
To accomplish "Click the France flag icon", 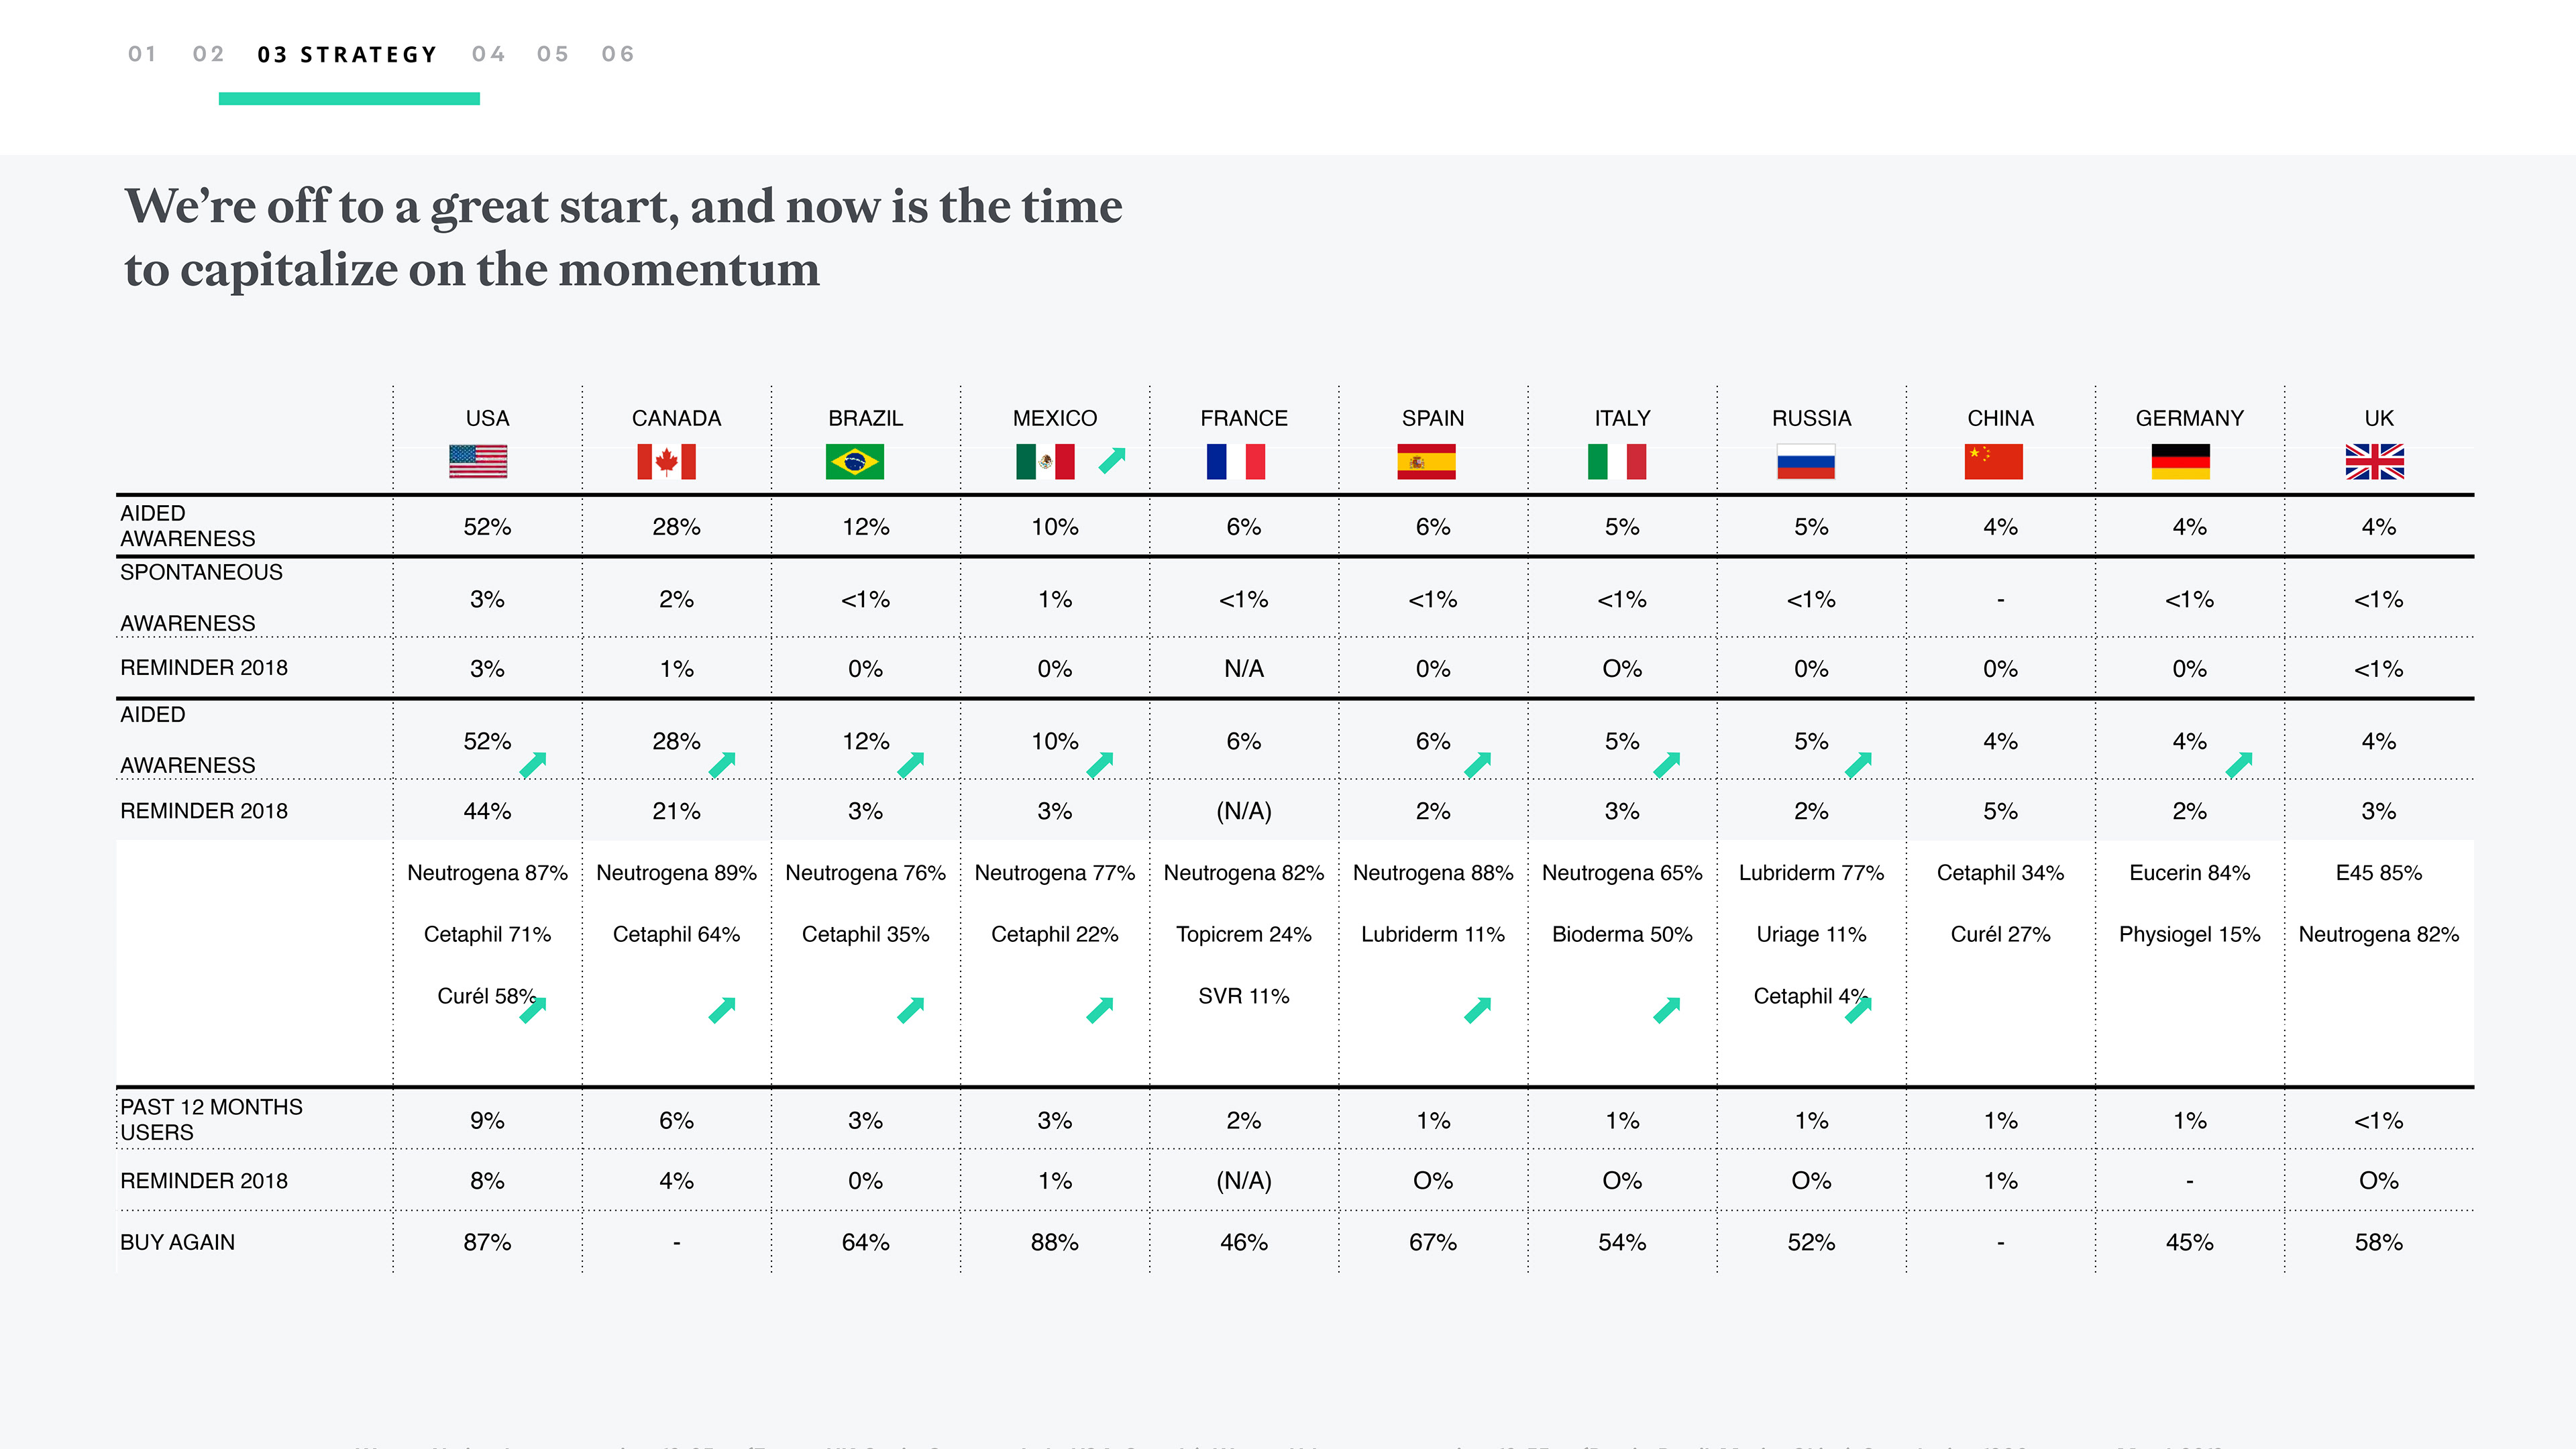I will (1236, 462).
